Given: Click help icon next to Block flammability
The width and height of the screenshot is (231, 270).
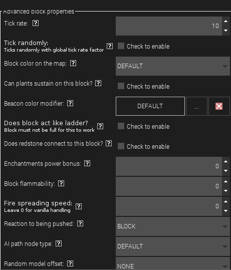Looking at the screenshot, I should coord(61,183).
